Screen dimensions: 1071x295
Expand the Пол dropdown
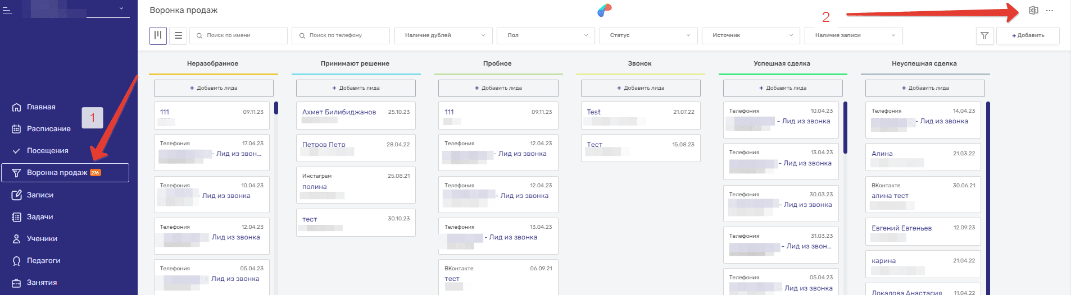pyautogui.click(x=546, y=35)
